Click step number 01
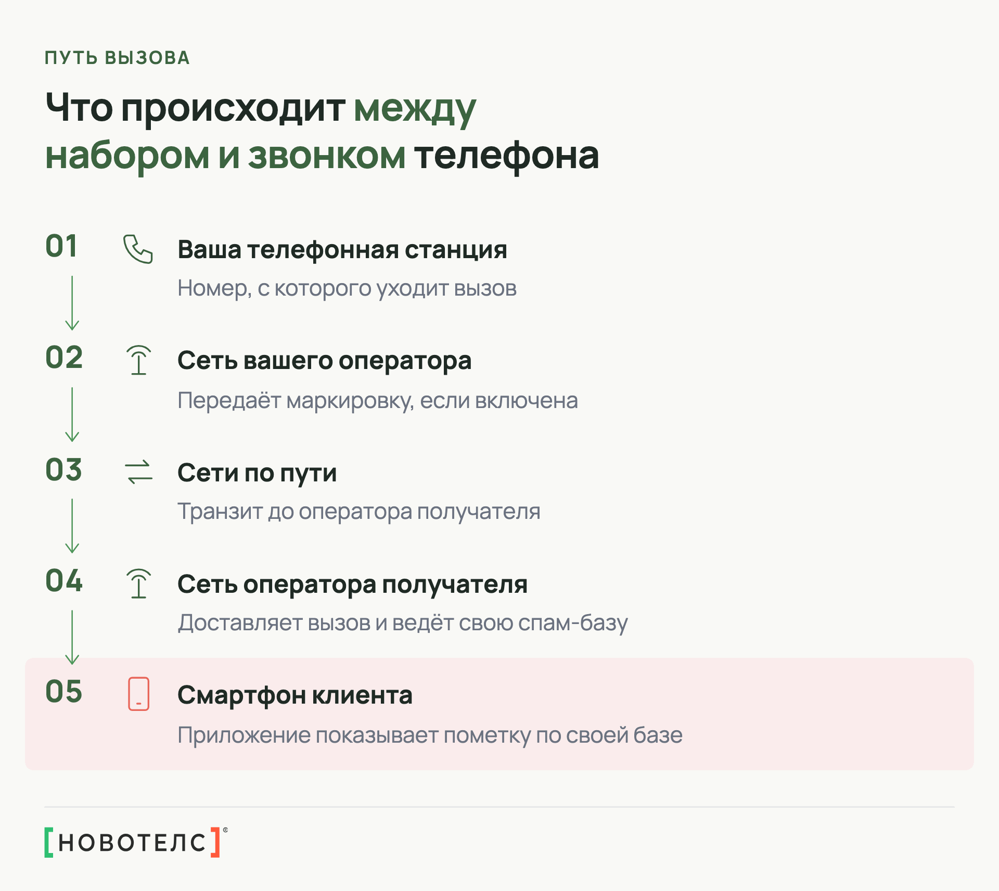Image resolution: width=999 pixels, height=891 pixels. 61,246
